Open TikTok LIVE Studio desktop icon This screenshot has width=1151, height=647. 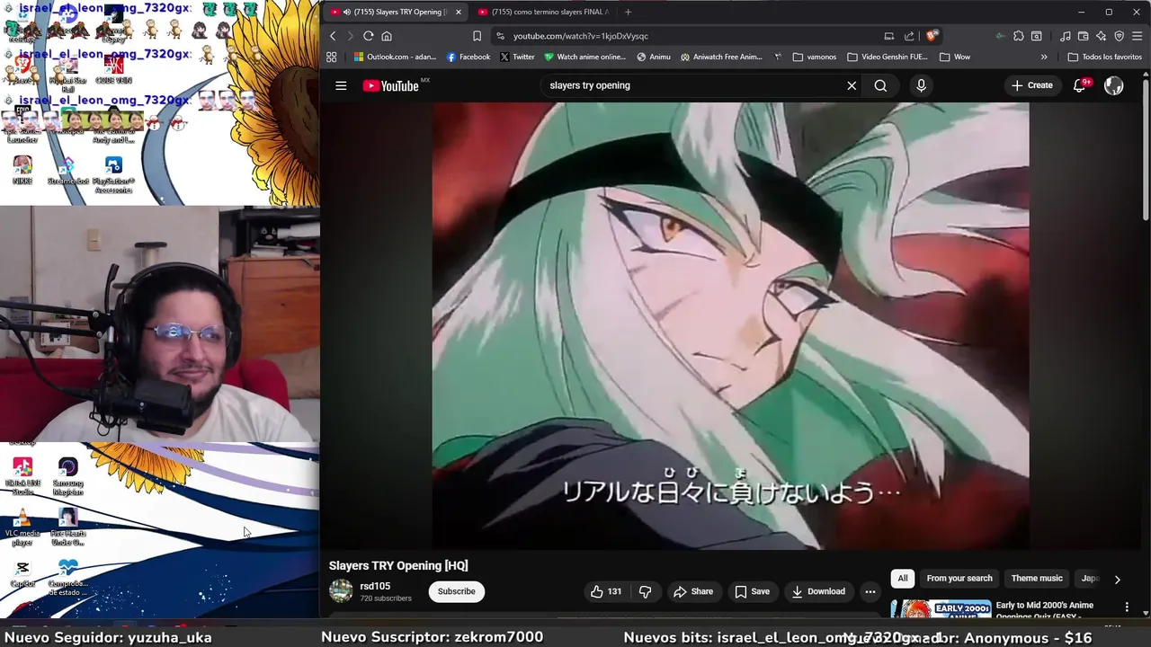(22, 476)
